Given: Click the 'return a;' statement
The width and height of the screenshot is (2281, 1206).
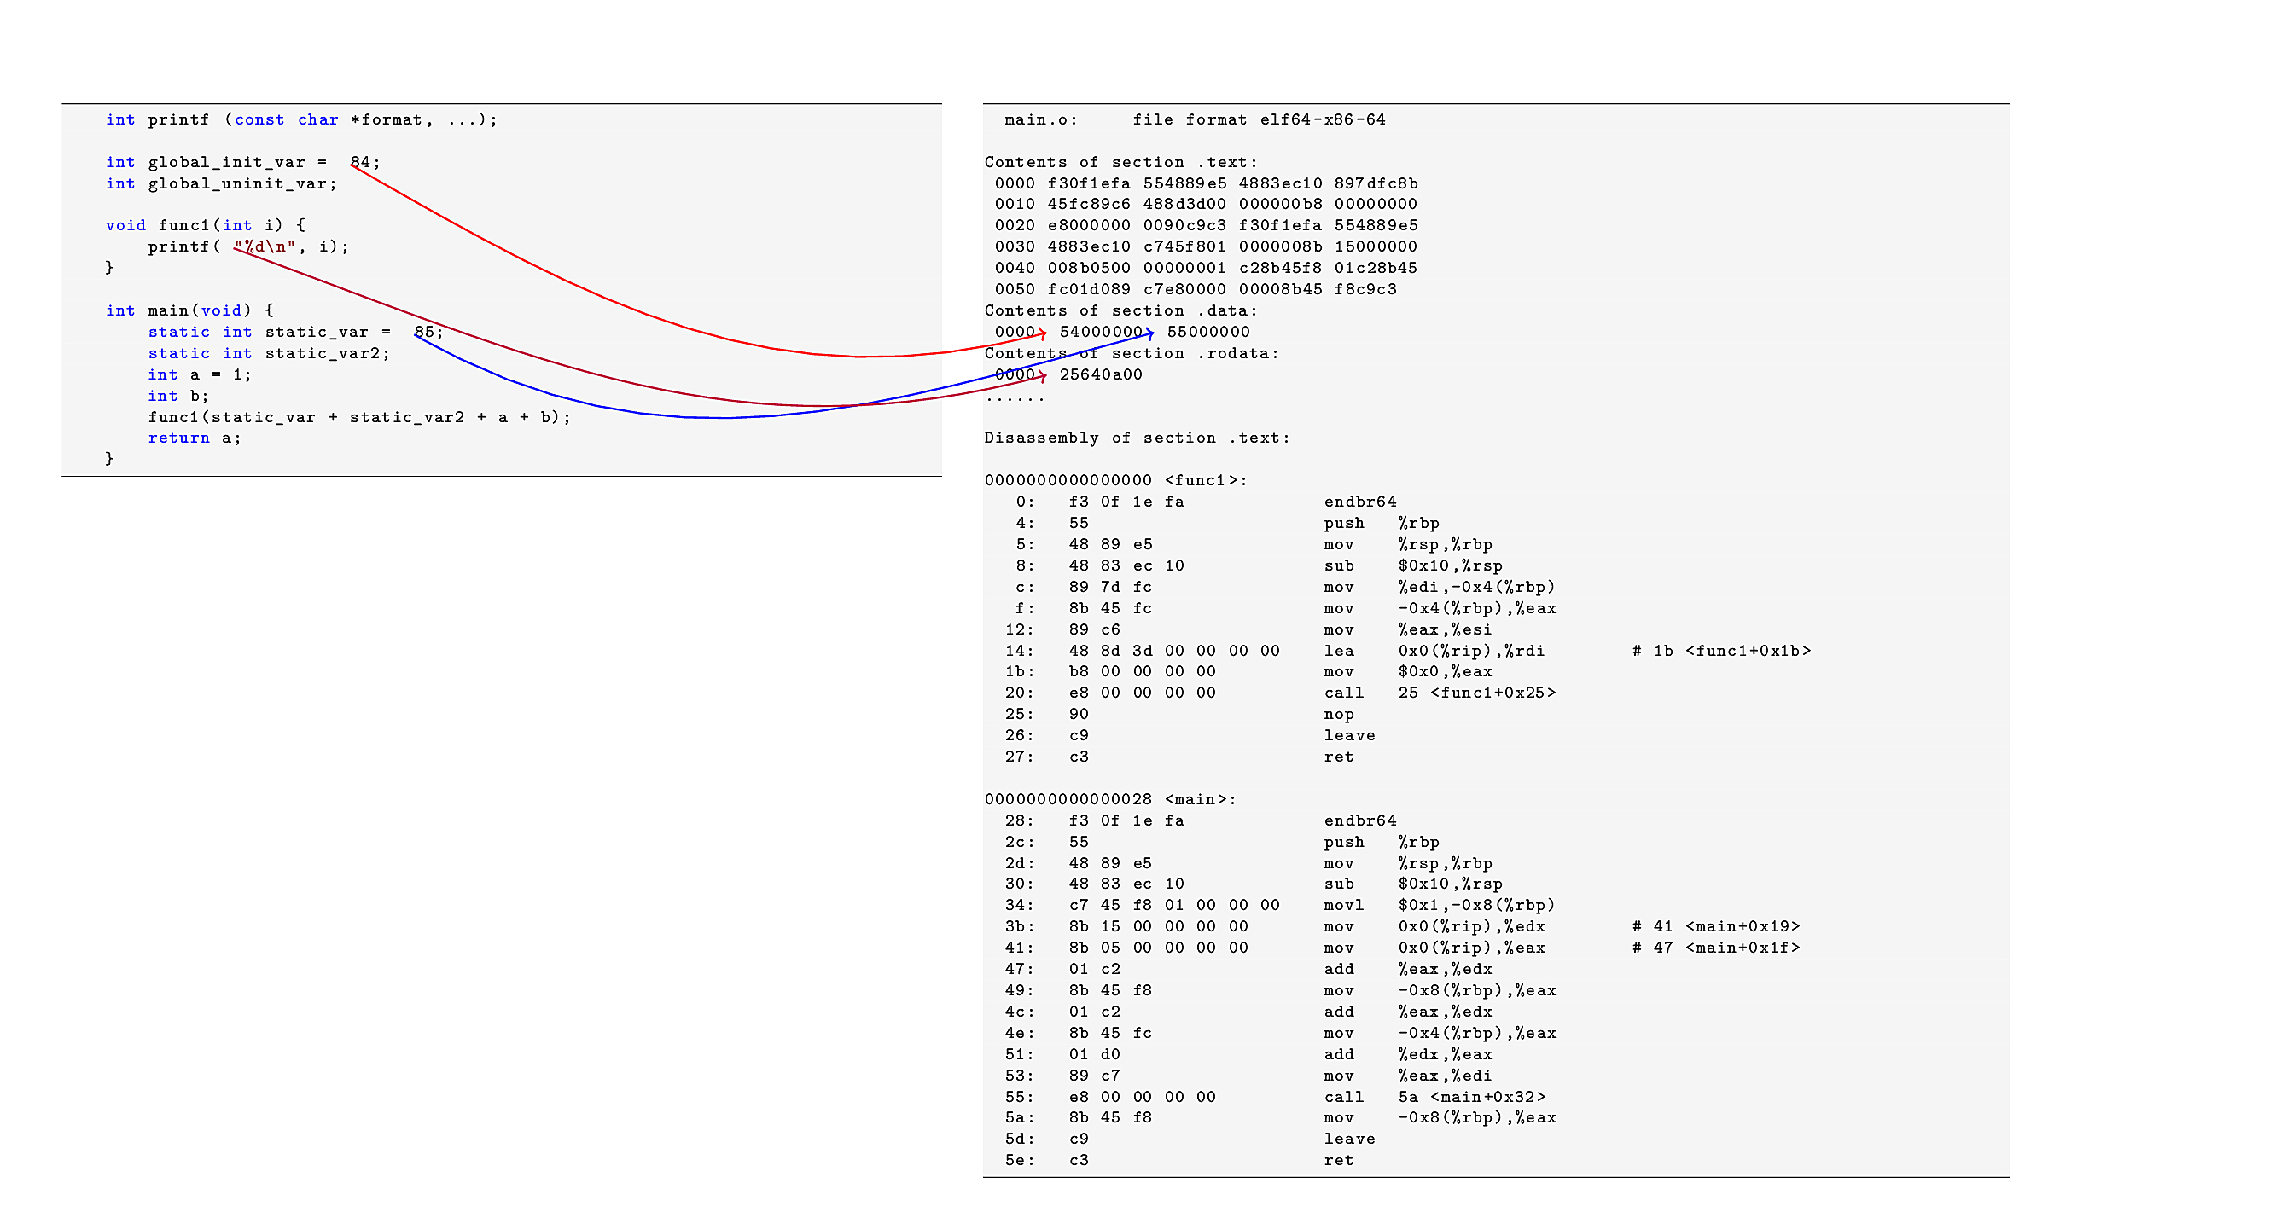Looking at the screenshot, I should point(194,438).
